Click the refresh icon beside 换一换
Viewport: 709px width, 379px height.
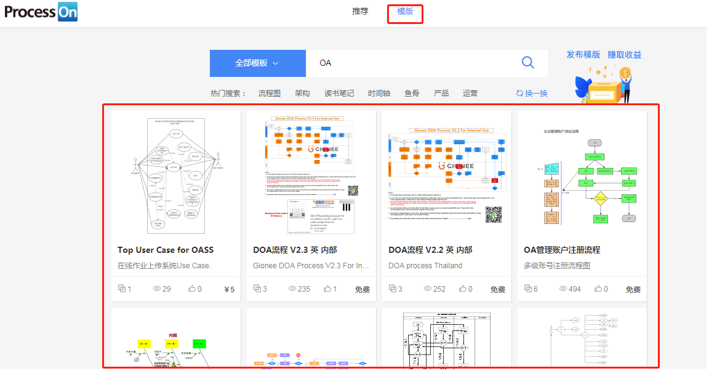[519, 93]
